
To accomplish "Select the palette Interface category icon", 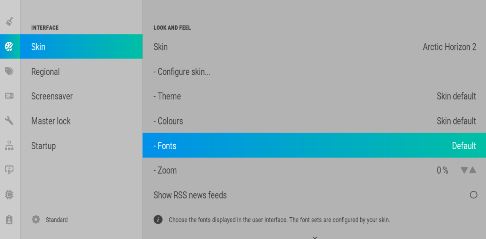I will (9, 47).
